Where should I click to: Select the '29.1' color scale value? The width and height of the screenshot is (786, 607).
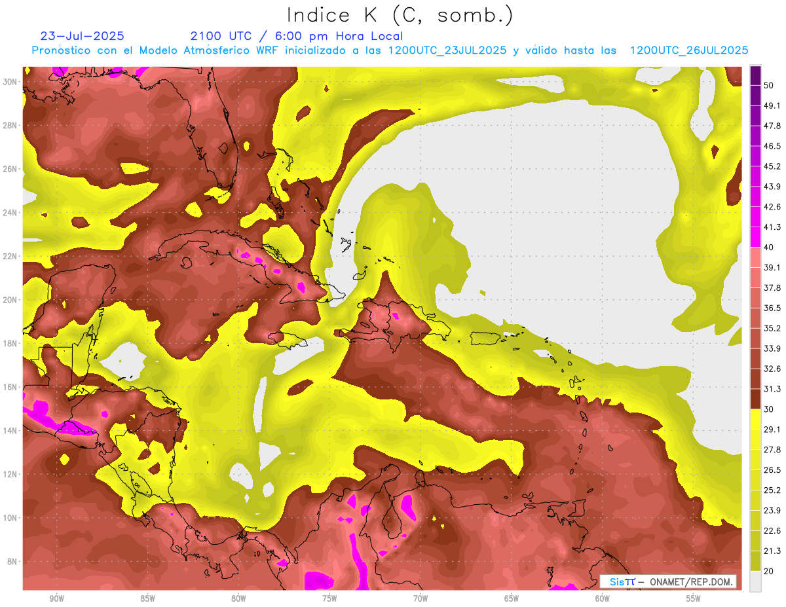pyautogui.click(x=772, y=430)
